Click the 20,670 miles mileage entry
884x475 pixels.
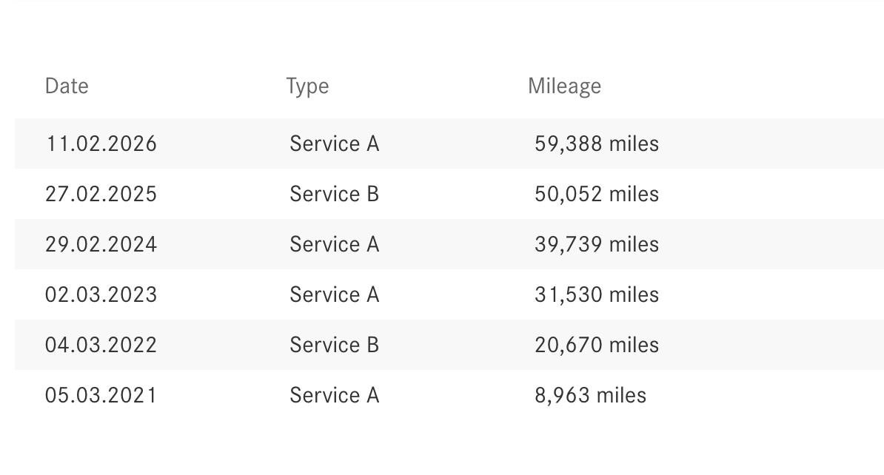point(596,345)
